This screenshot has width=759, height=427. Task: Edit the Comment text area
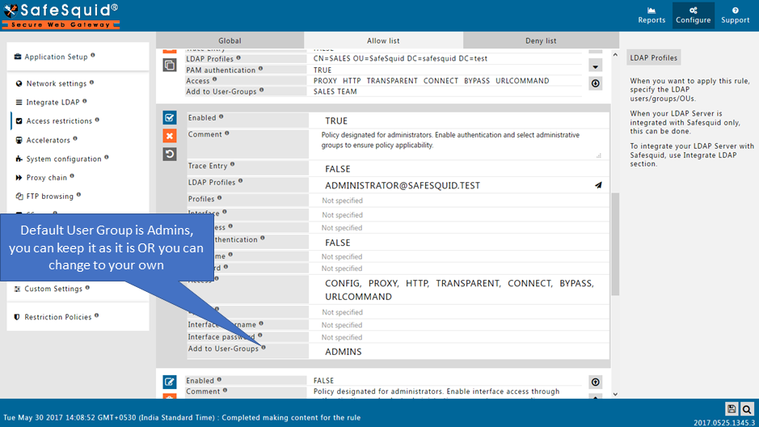click(459, 144)
